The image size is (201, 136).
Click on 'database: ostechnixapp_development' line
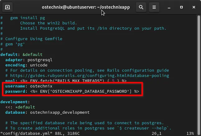pyautogui.click(x=47, y=112)
